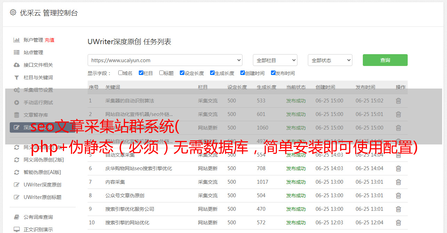This screenshot has height=233, width=447.
Task: Click the 关键词 column header
Action: click(113, 87)
